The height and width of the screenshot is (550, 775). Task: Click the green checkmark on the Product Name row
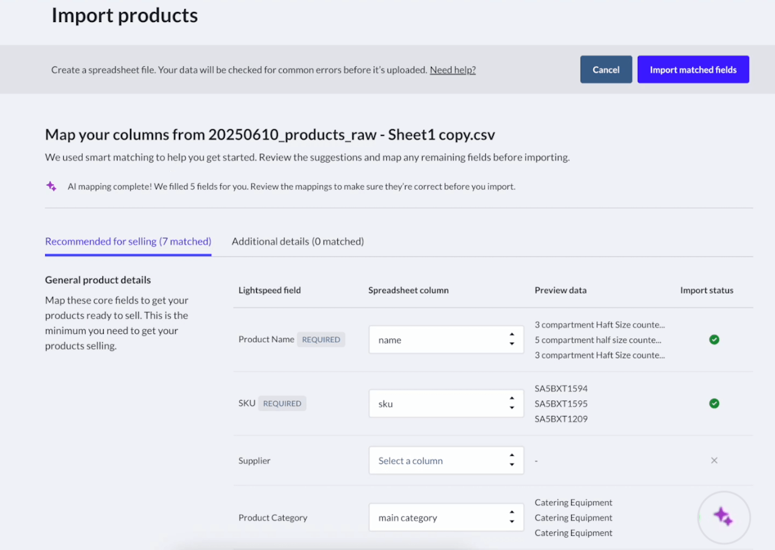(x=714, y=340)
